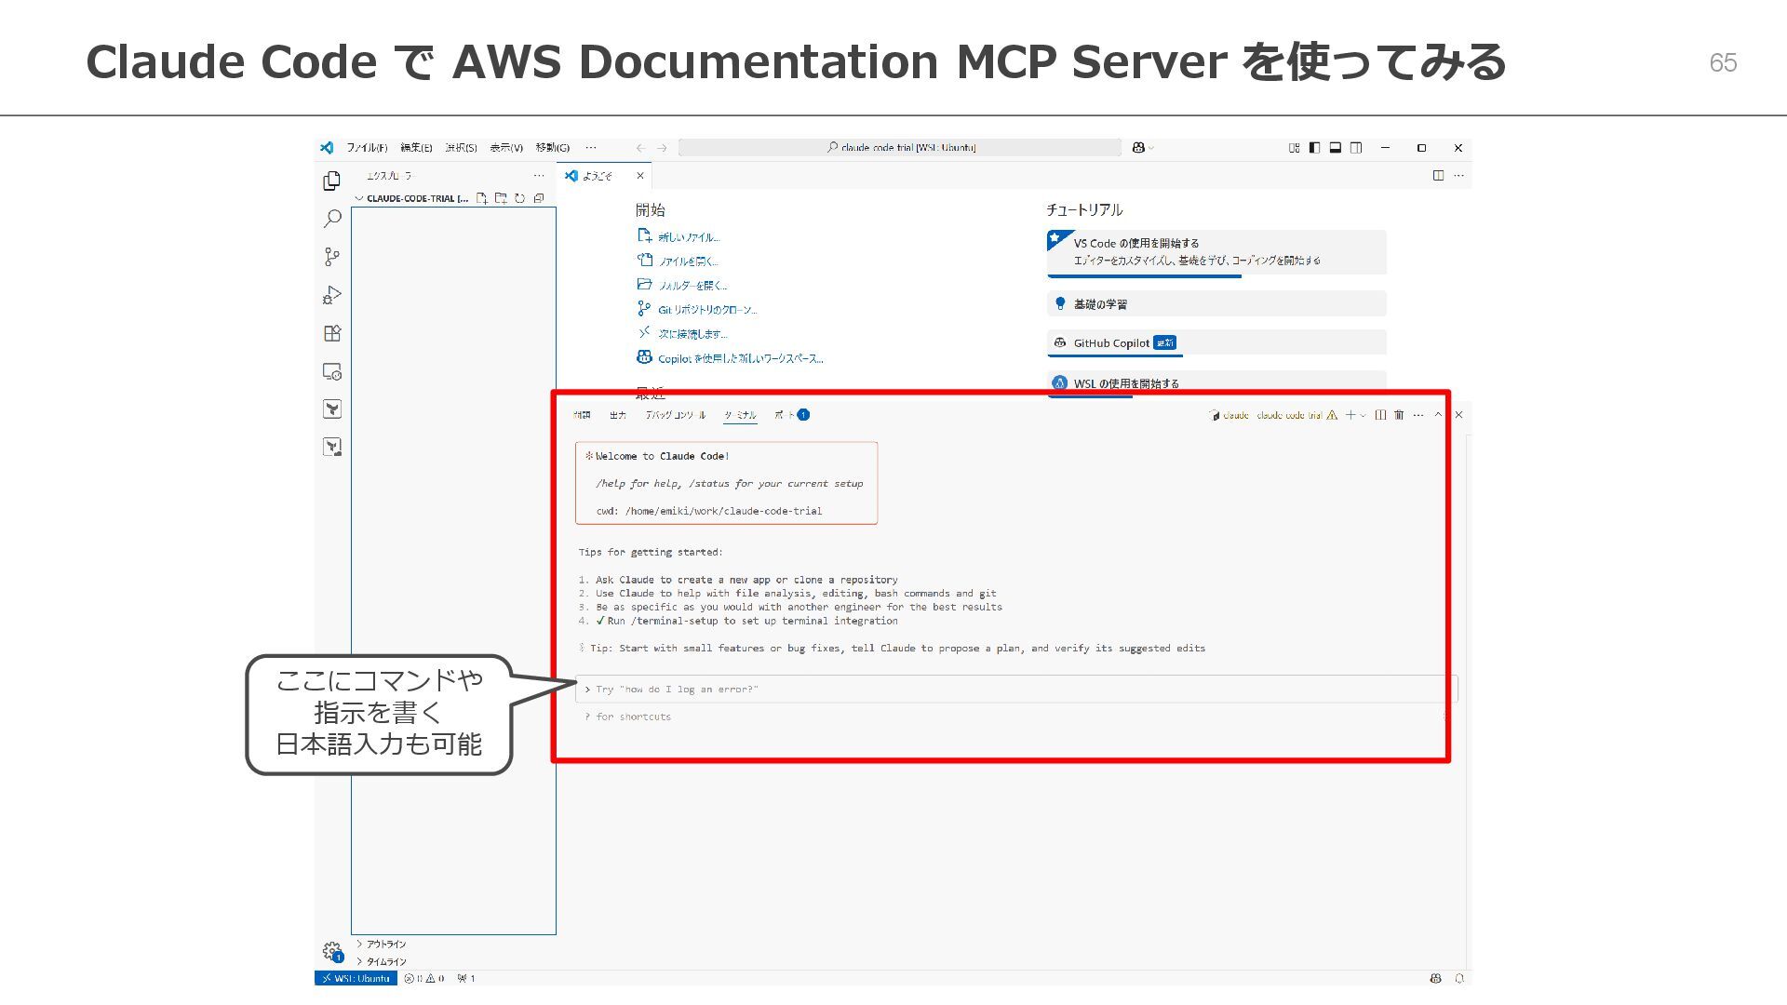Switch to the 出力 panel tab

point(618,415)
